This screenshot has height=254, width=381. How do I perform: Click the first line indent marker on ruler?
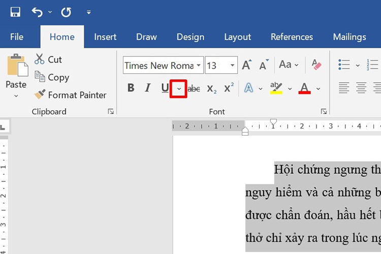pyautogui.click(x=273, y=122)
